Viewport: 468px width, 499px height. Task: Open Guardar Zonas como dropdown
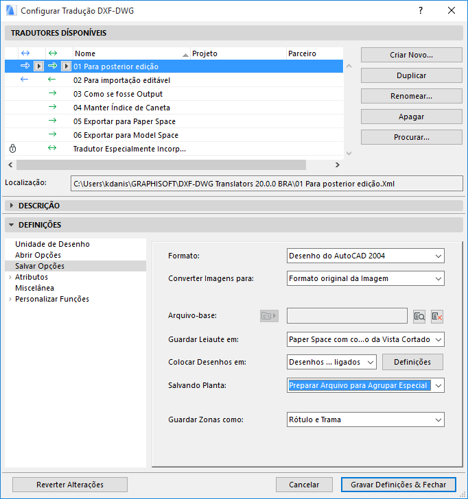pyautogui.click(x=366, y=419)
